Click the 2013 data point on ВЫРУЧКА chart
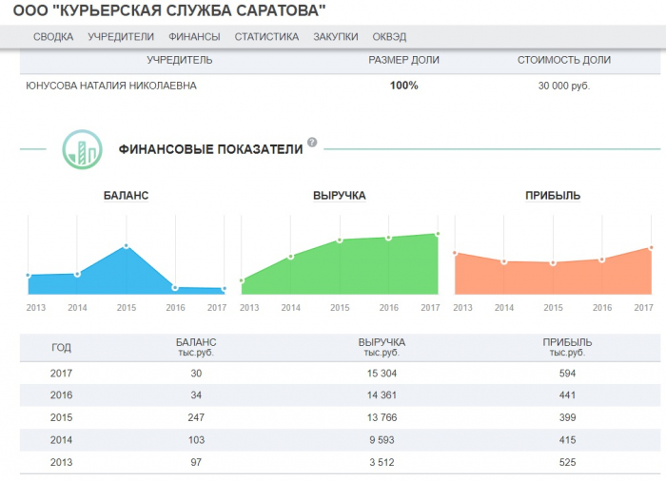 coord(242,280)
